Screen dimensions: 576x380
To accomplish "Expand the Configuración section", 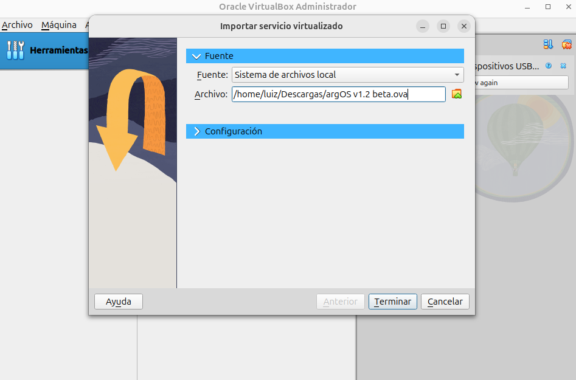I will coord(196,131).
